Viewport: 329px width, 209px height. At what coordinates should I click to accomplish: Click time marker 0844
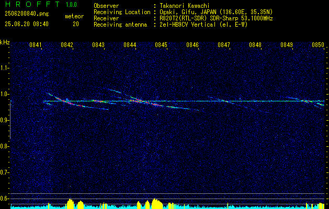click(x=130, y=45)
